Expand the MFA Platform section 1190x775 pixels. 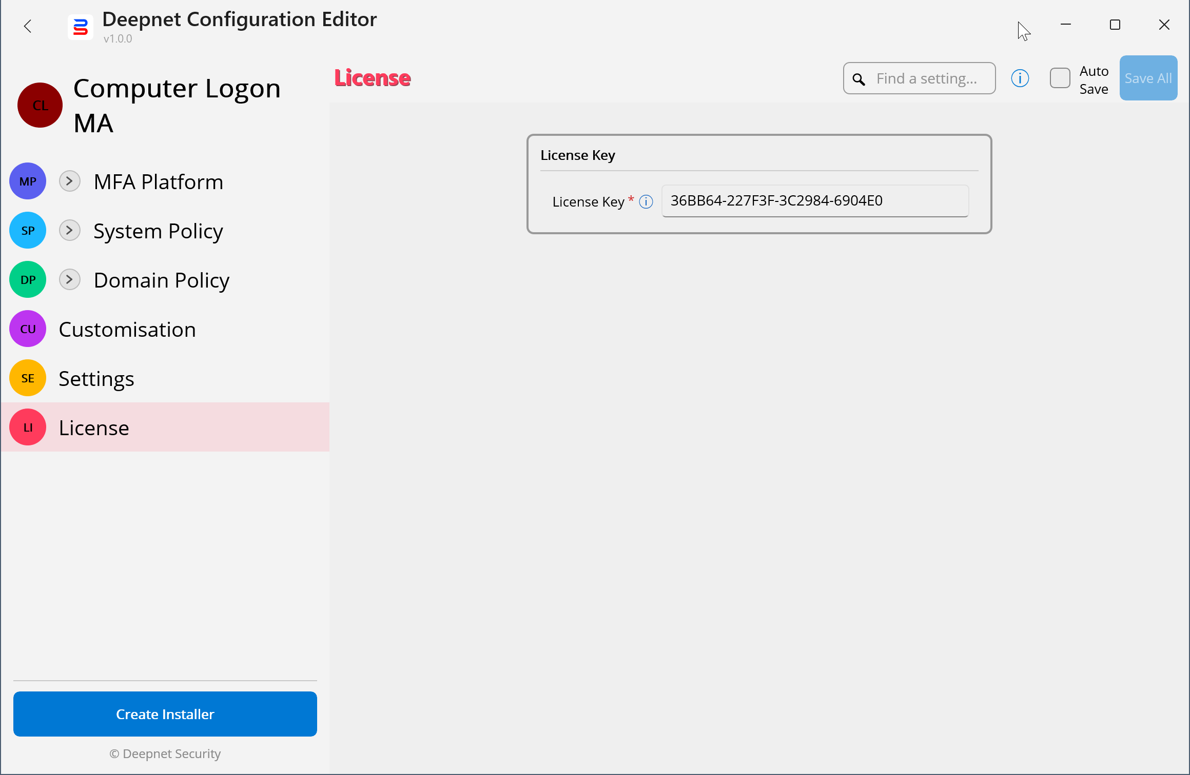[x=69, y=181]
